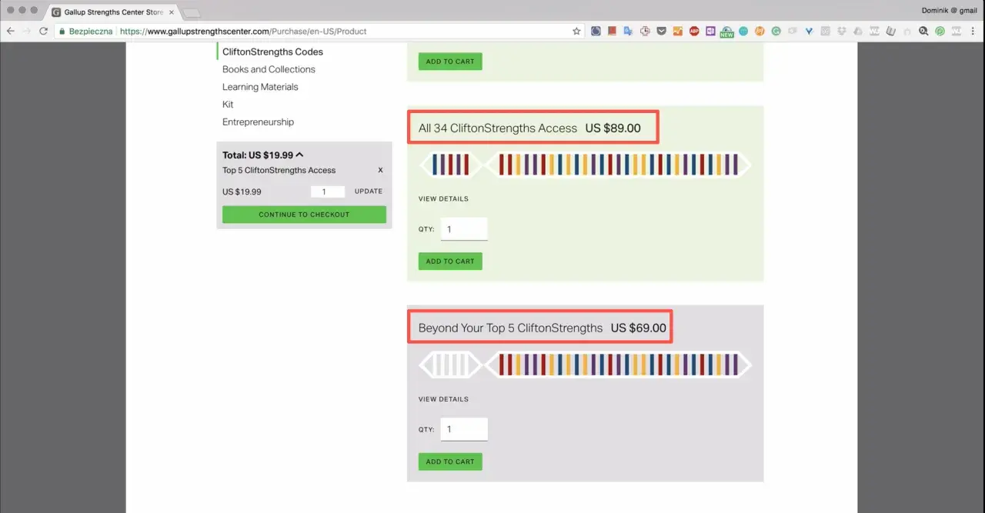Open the Kit category

(x=228, y=105)
